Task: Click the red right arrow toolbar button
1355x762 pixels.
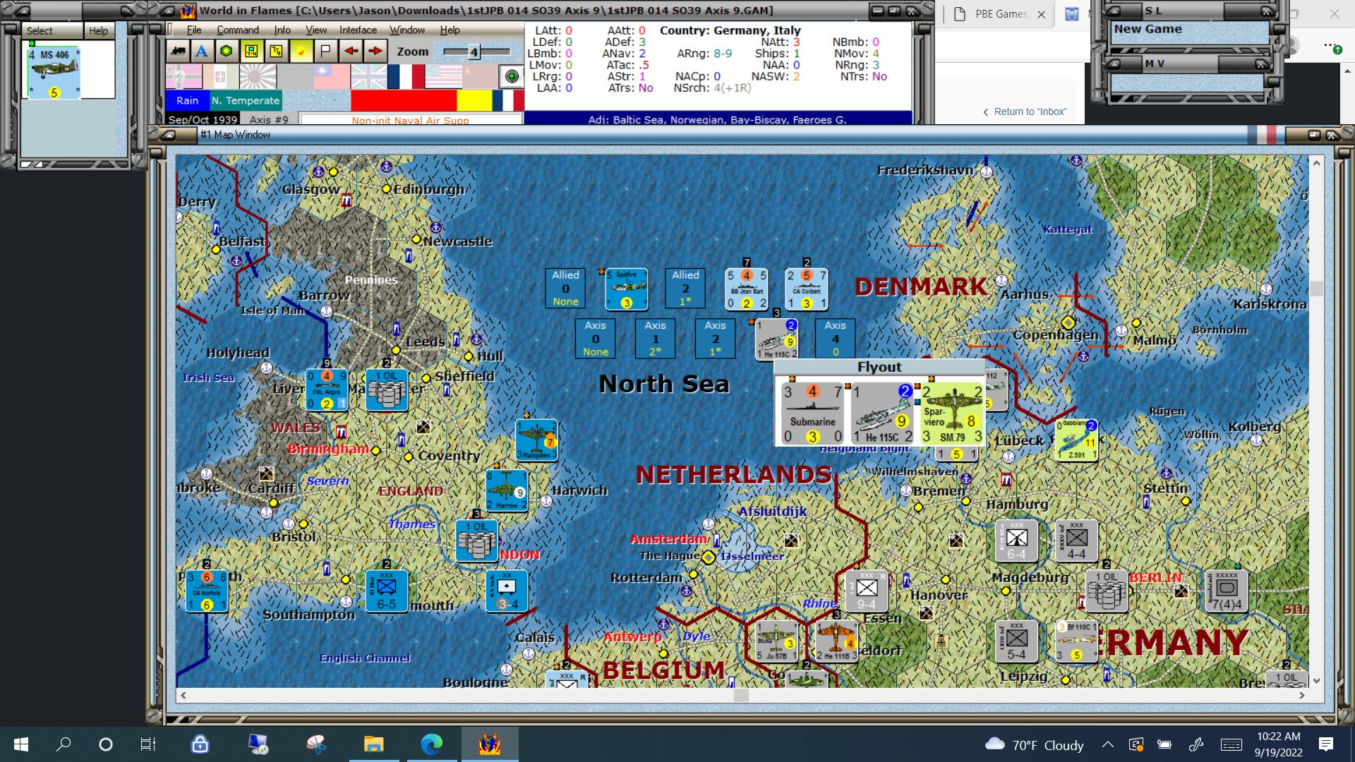Action: point(375,51)
